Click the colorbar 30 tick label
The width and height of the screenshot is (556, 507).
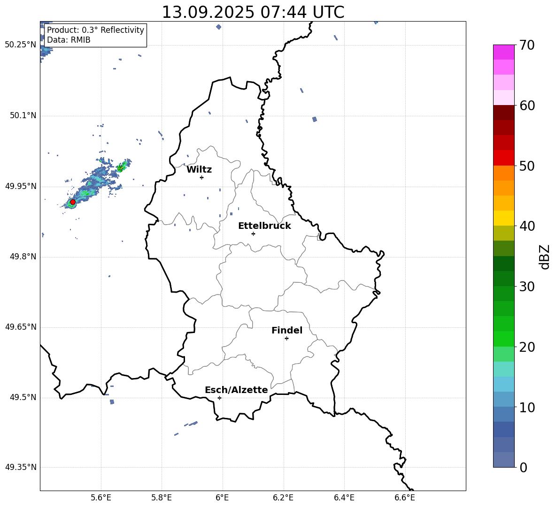[x=527, y=286]
